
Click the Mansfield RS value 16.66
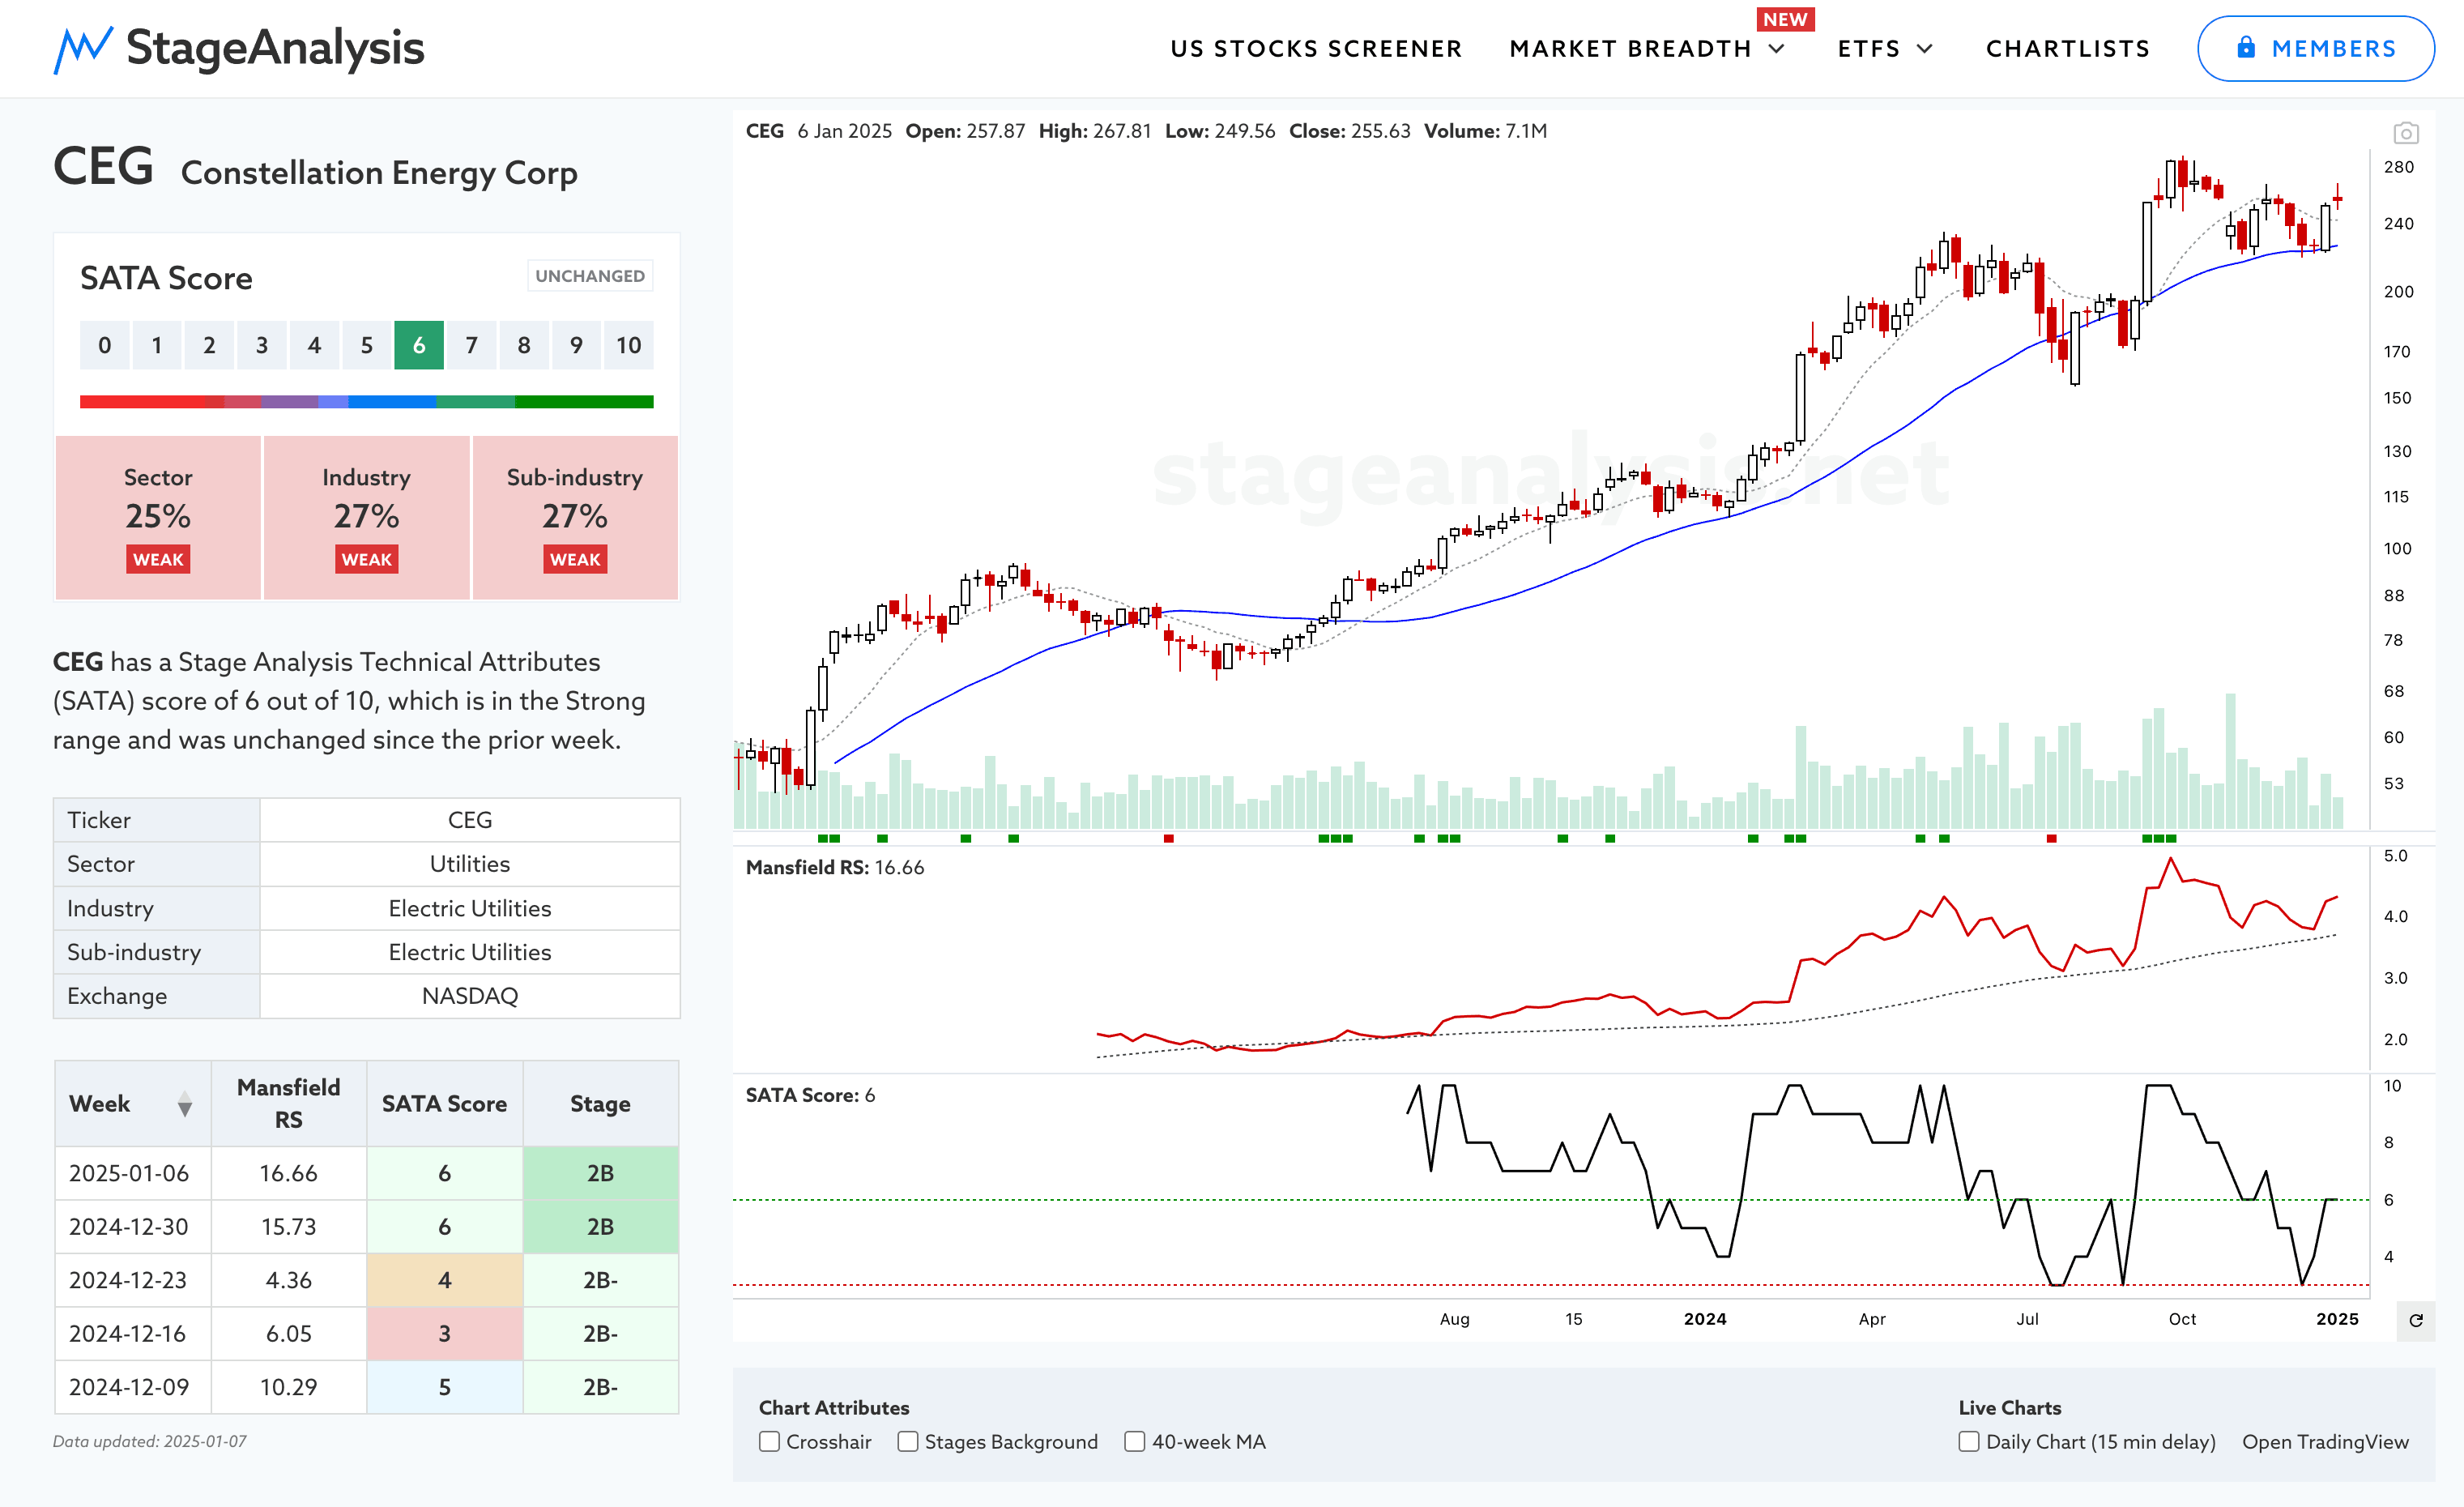(289, 1173)
